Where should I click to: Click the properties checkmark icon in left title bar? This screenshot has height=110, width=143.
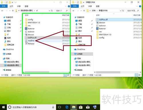(x=7, y=2)
